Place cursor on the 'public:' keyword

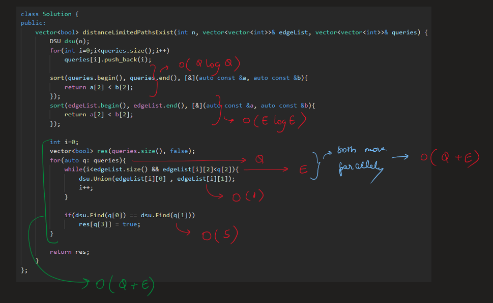33,23
